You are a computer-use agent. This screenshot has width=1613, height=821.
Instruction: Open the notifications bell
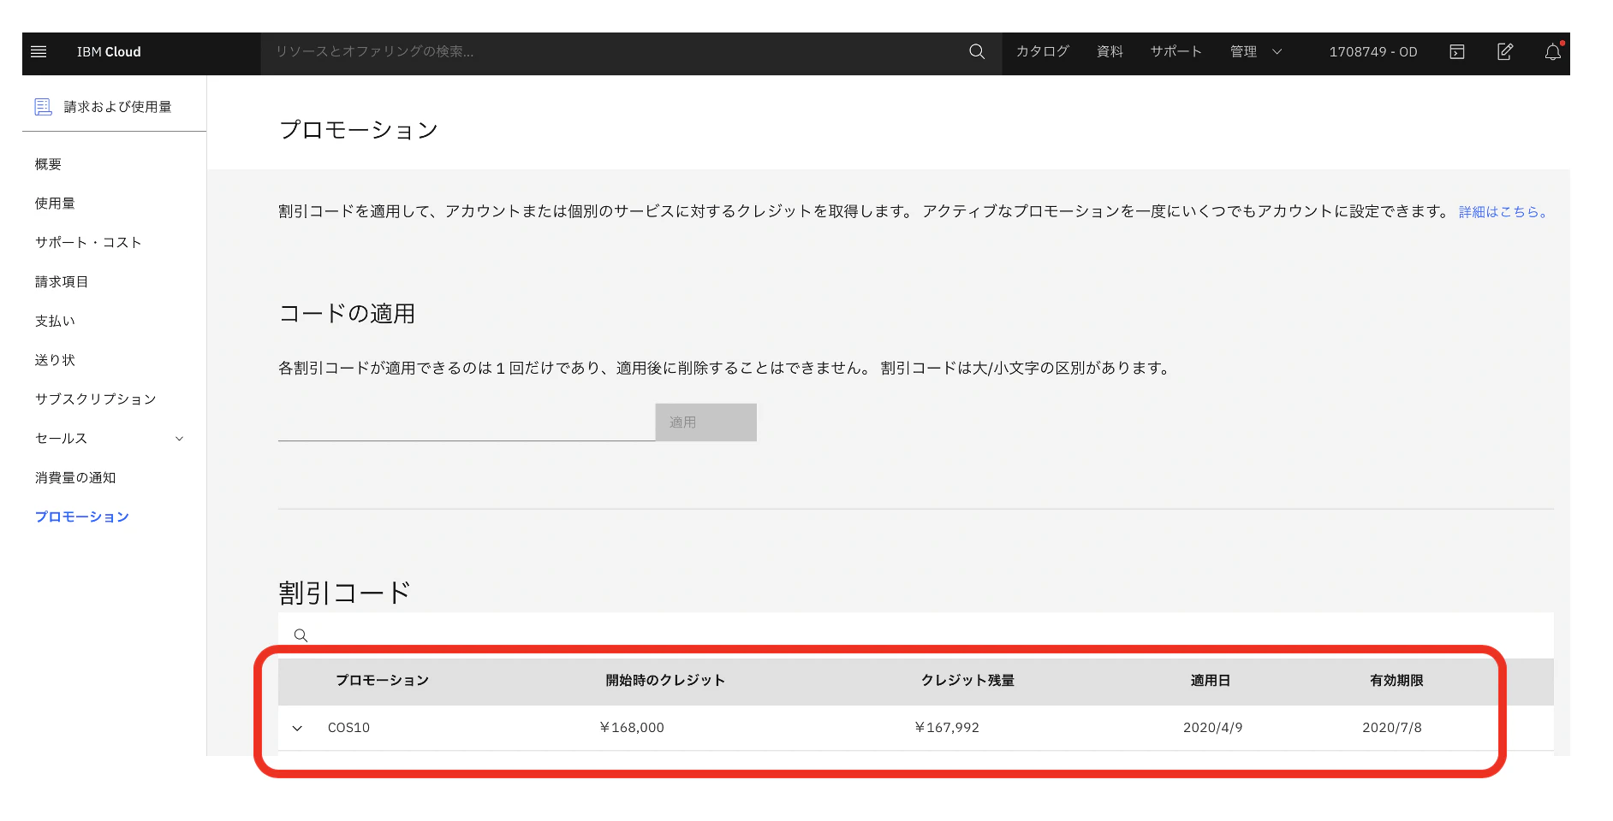tap(1553, 52)
